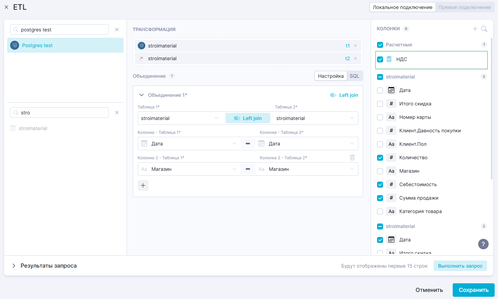Screen dimensions: 498x299
Task: Remove stroimaterial t1 table from transformation
Action: click(x=355, y=46)
